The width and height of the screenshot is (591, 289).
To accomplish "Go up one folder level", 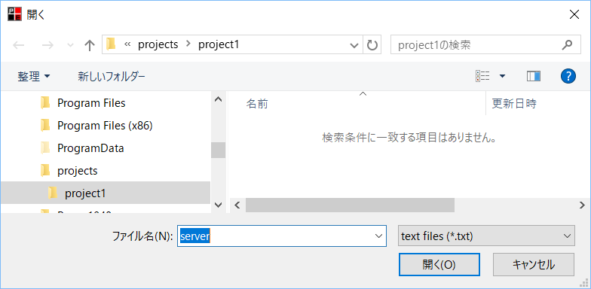I will (x=89, y=45).
